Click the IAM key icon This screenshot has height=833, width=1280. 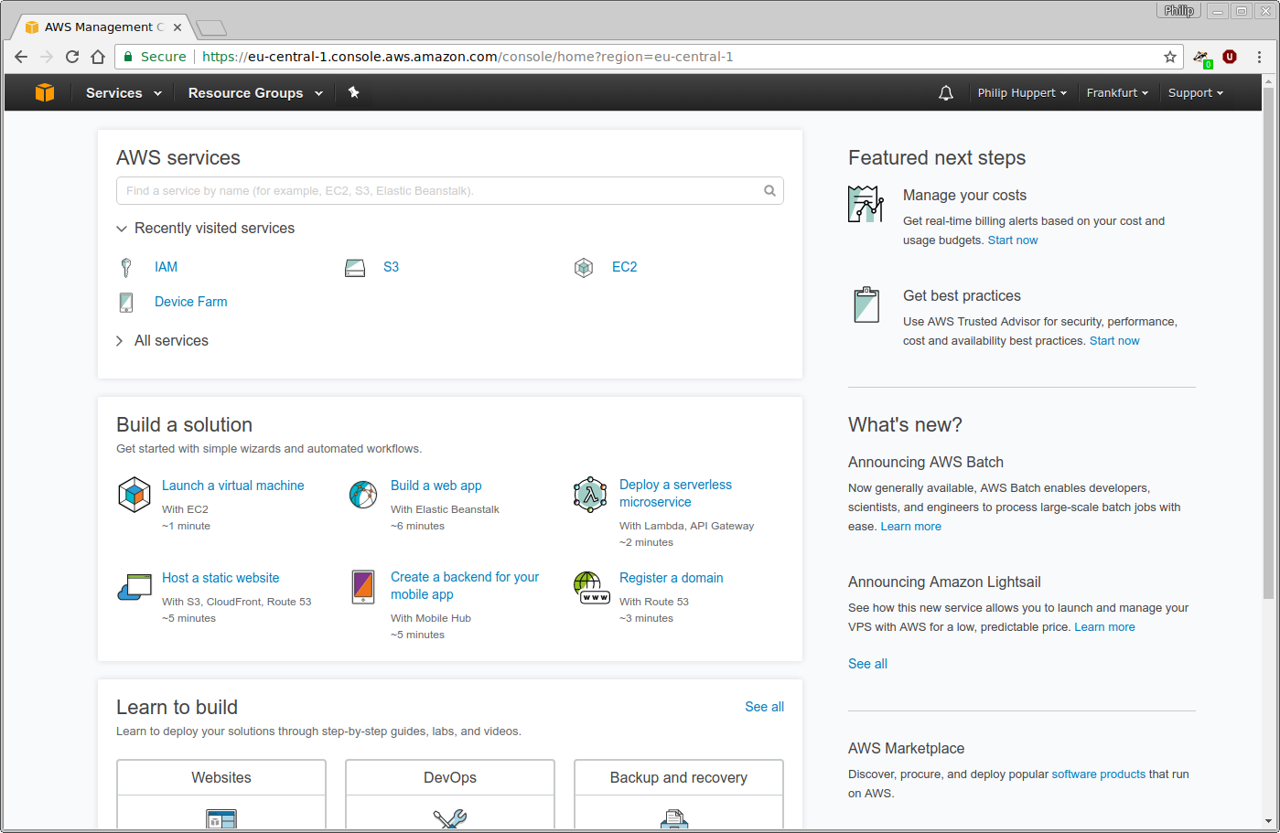point(125,266)
